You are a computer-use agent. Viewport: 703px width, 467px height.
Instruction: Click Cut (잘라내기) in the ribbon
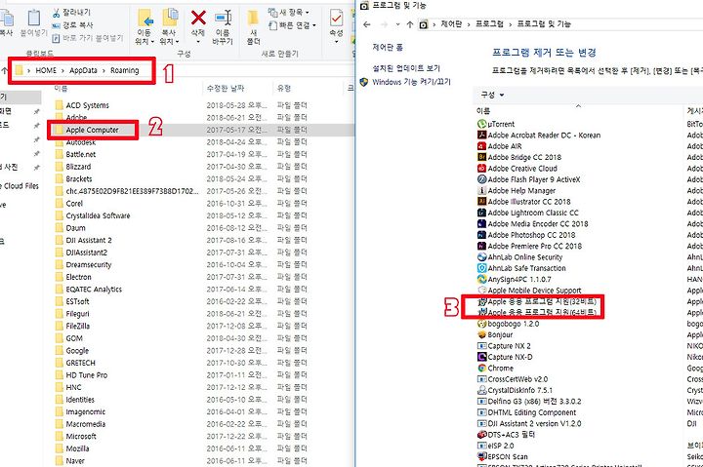(x=71, y=12)
